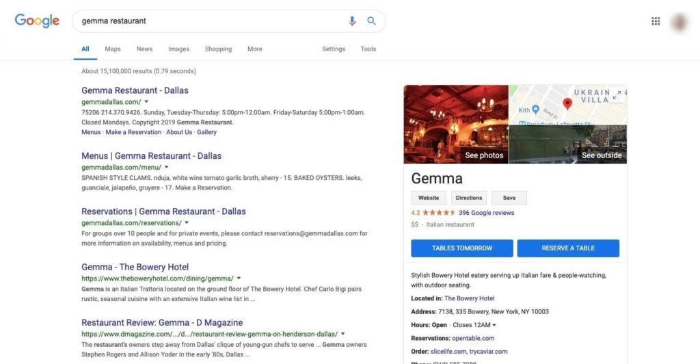Open The Bowery Hotel location link

(469, 298)
